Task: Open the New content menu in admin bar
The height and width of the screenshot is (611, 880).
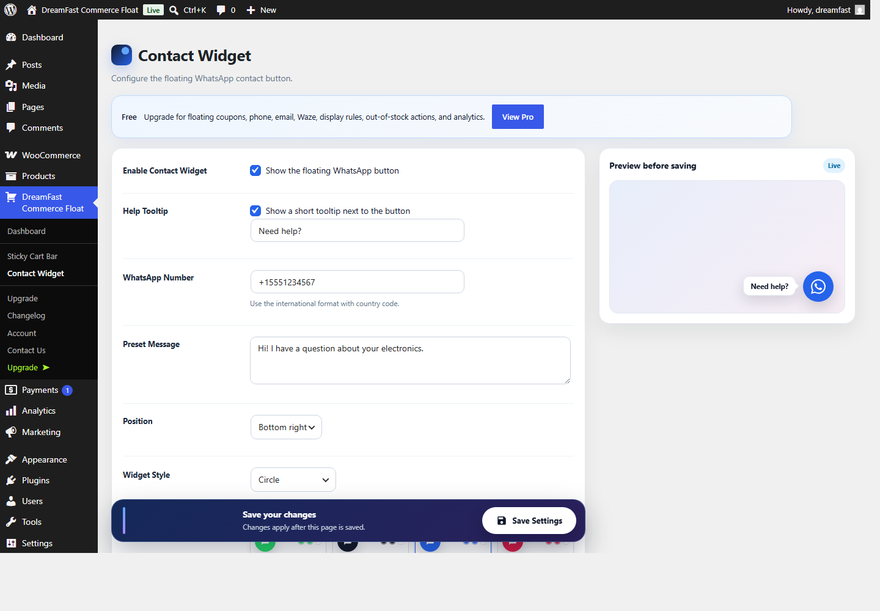Action: click(x=262, y=10)
